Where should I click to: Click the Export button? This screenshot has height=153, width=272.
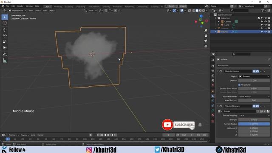(x=171, y=6)
